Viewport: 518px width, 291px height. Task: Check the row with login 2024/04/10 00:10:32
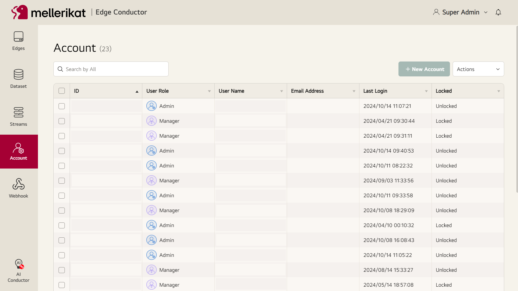62,225
